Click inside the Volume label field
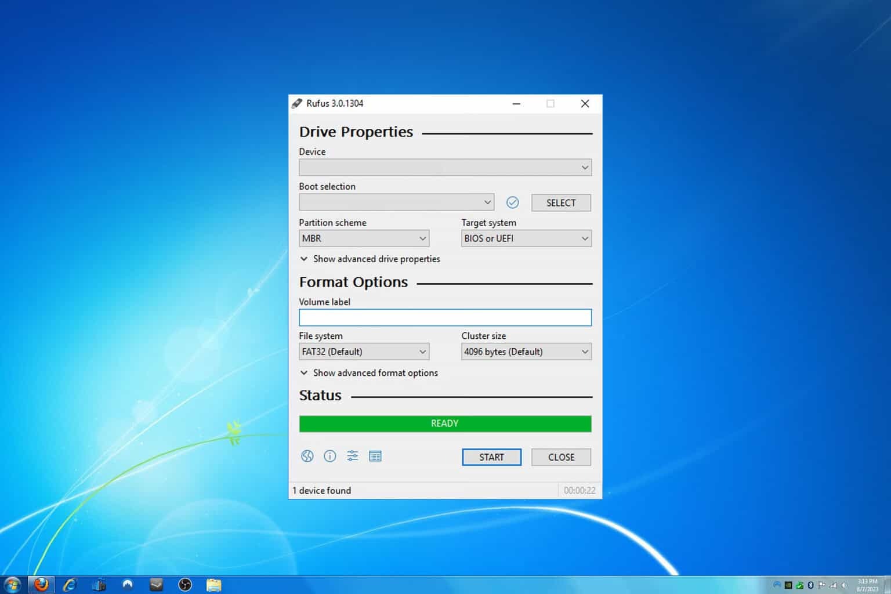891x594 pixels. coord(445,317)
